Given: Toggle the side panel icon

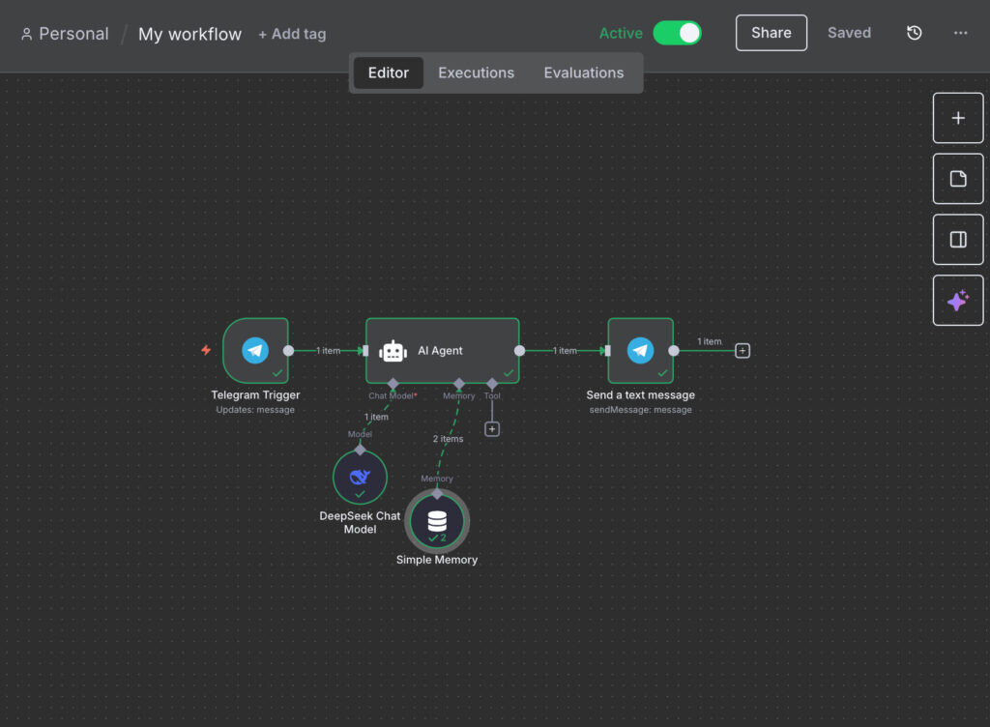Looking at the screenshot, I should (957, 240).
